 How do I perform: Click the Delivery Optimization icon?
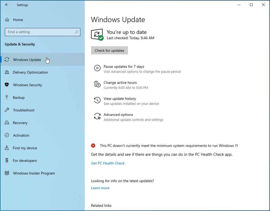(x=7, y=72)
